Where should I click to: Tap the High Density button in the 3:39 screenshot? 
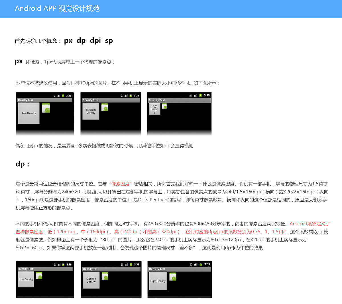[x=158, y=281]
